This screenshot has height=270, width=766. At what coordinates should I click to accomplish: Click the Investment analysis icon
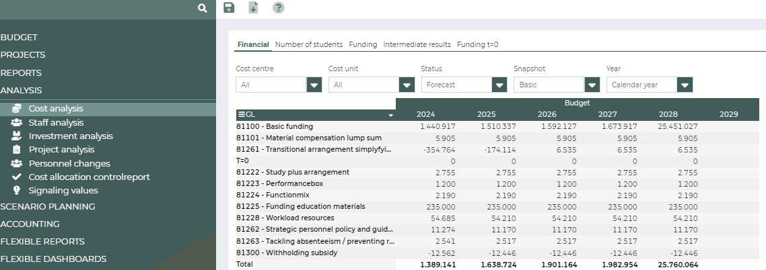point(17,136)
